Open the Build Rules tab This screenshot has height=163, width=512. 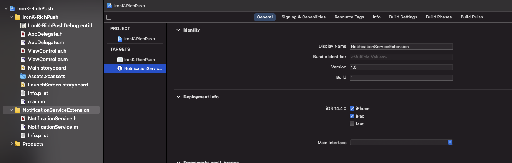[x=472, y=17]
